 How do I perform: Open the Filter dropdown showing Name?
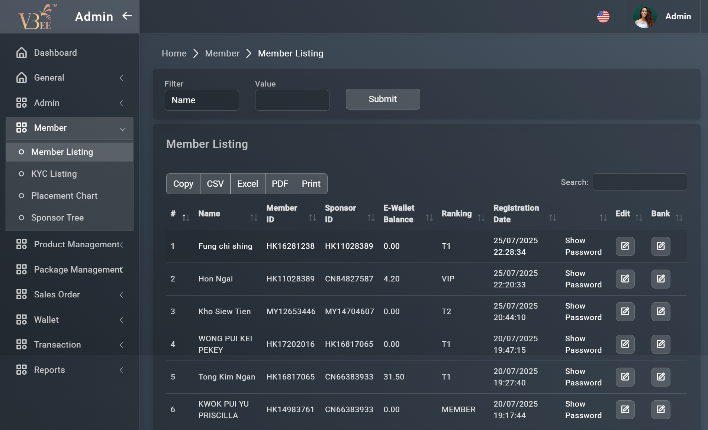point(202,100)
